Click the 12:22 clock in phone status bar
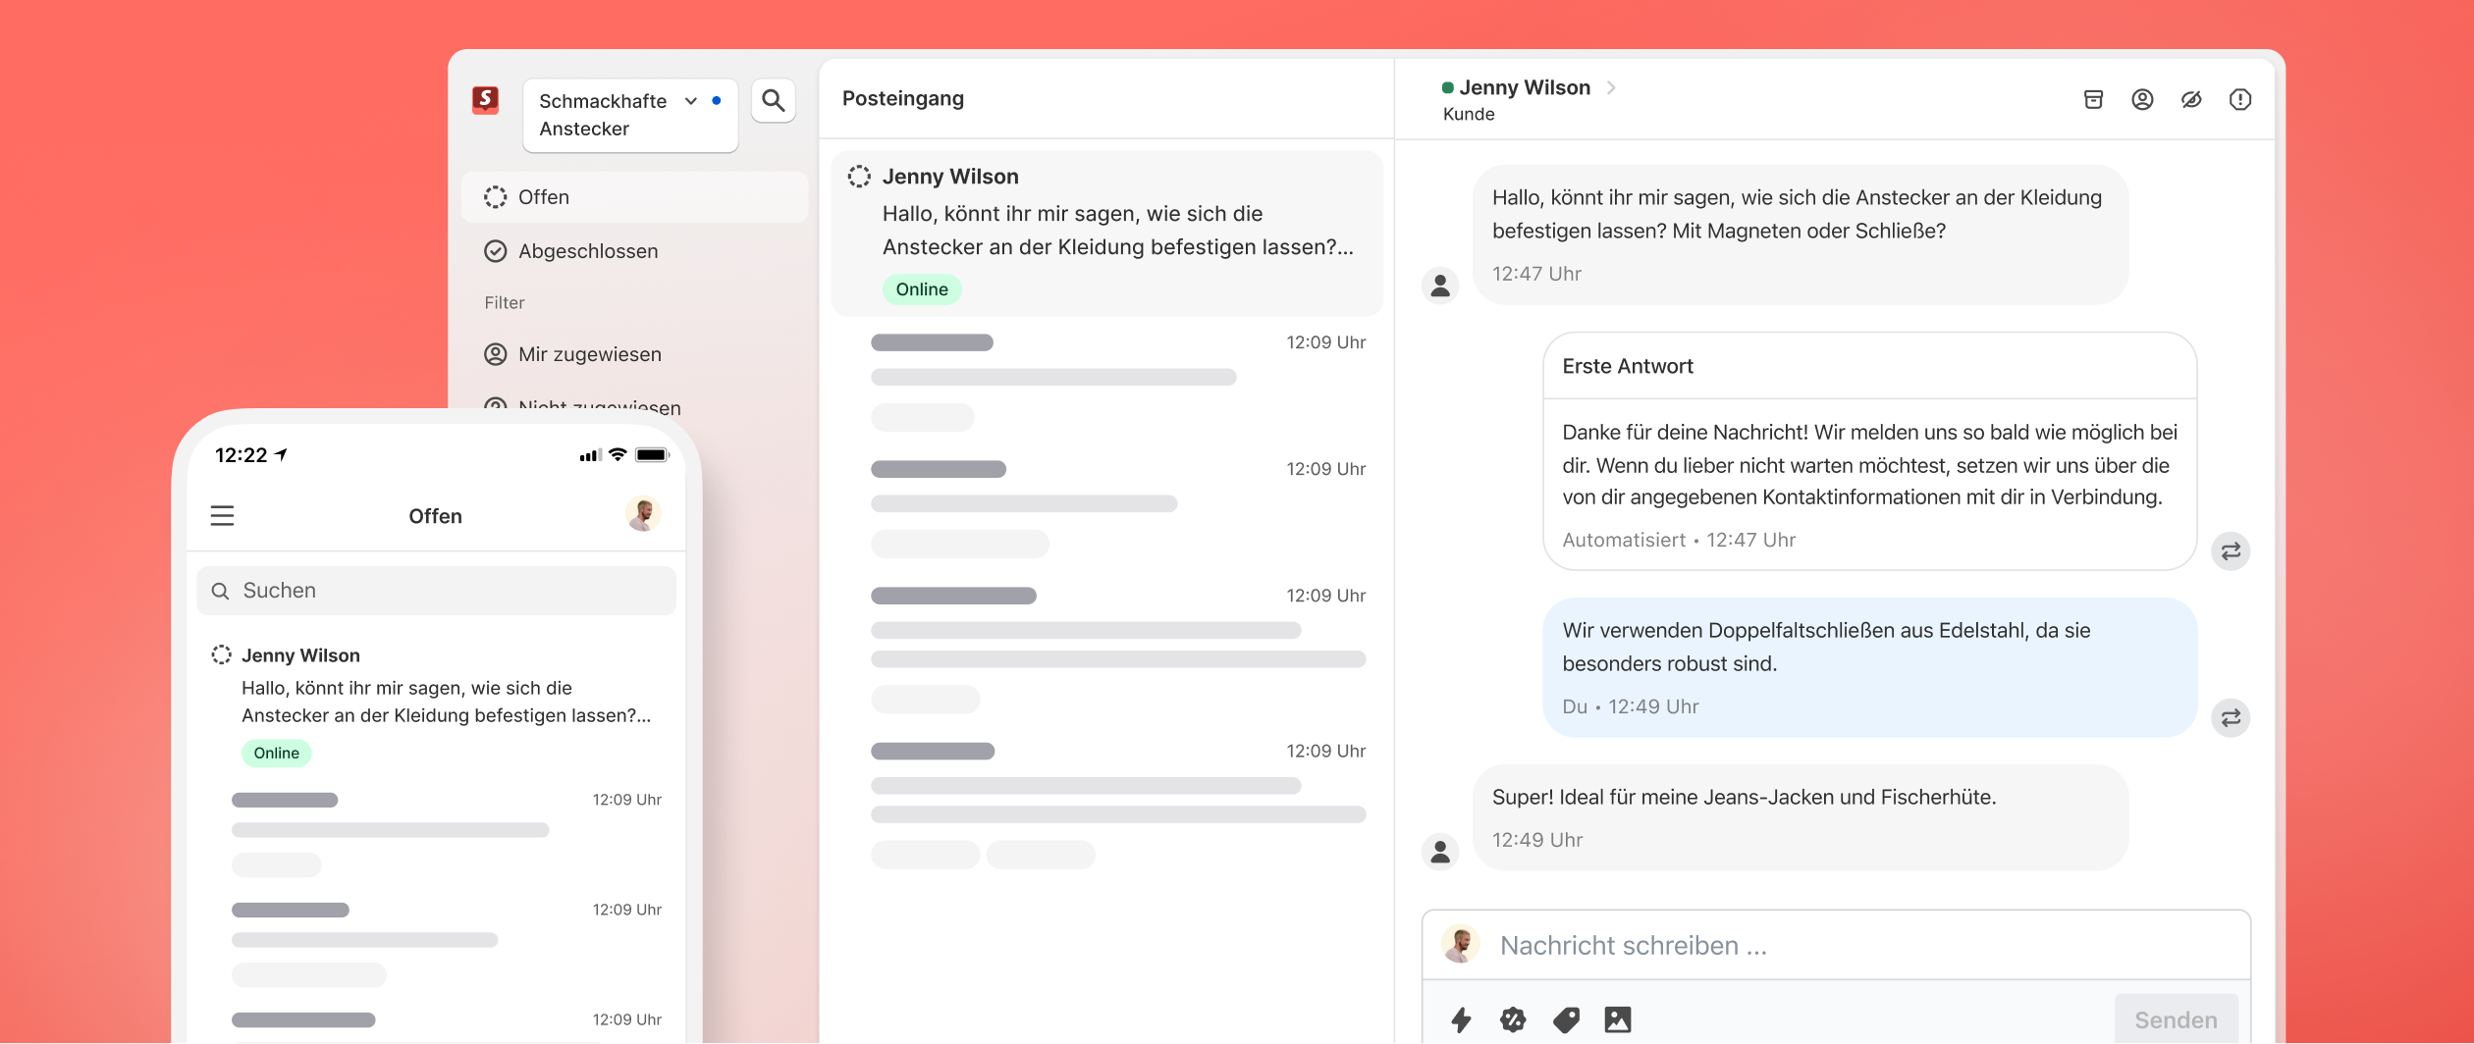The height and width of the screenshot is (1044, 2474). point(242,455)
